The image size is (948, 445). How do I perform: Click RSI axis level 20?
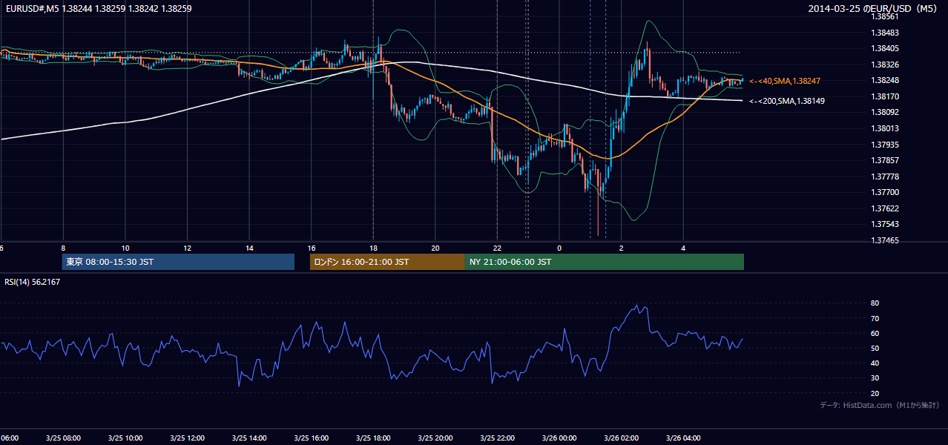(875, 393)
